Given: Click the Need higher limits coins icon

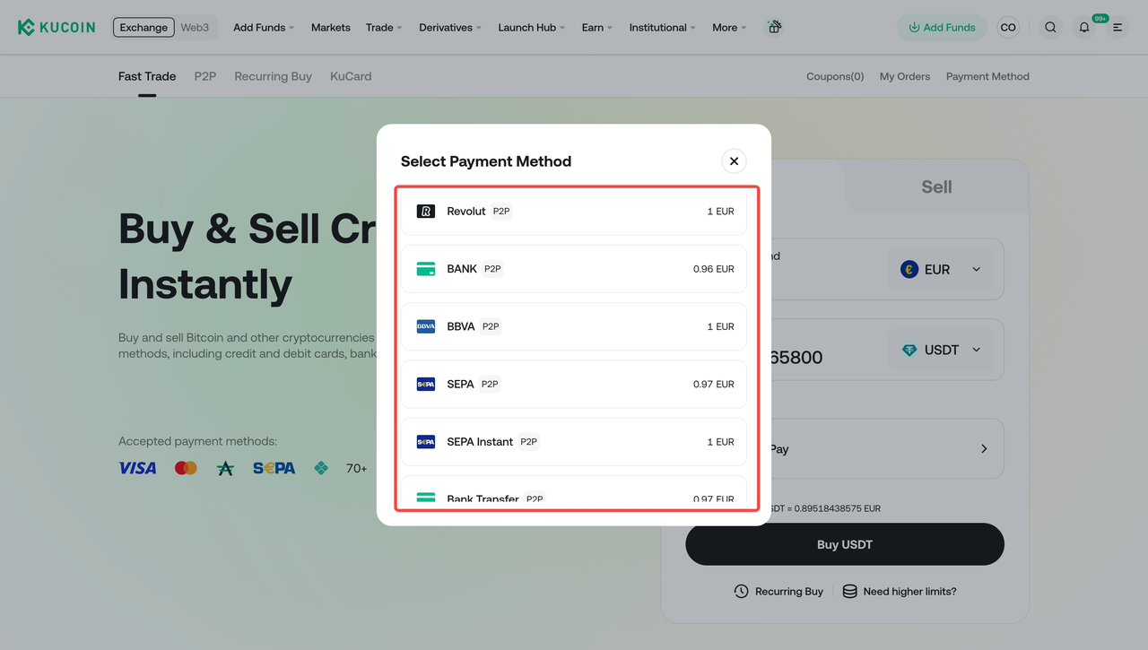Looking at the screenshot, I should (x=849, y=592).
